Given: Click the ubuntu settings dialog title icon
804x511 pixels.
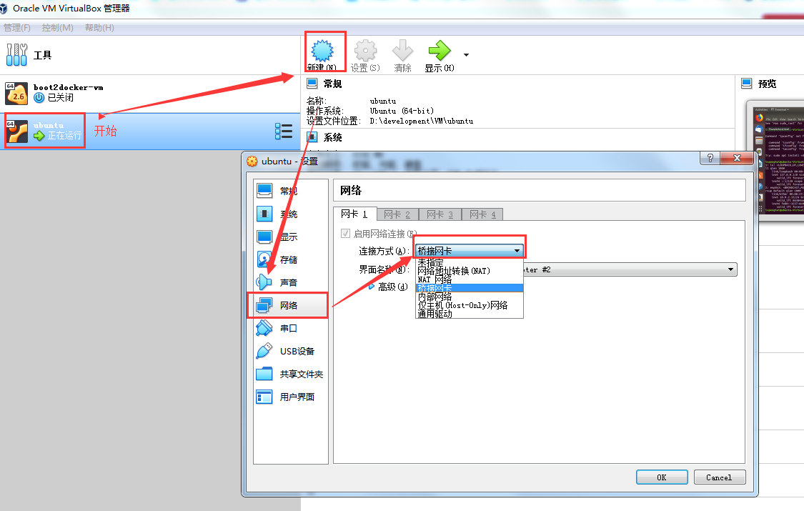Looking at the screenshot, I should pos(252,161).
